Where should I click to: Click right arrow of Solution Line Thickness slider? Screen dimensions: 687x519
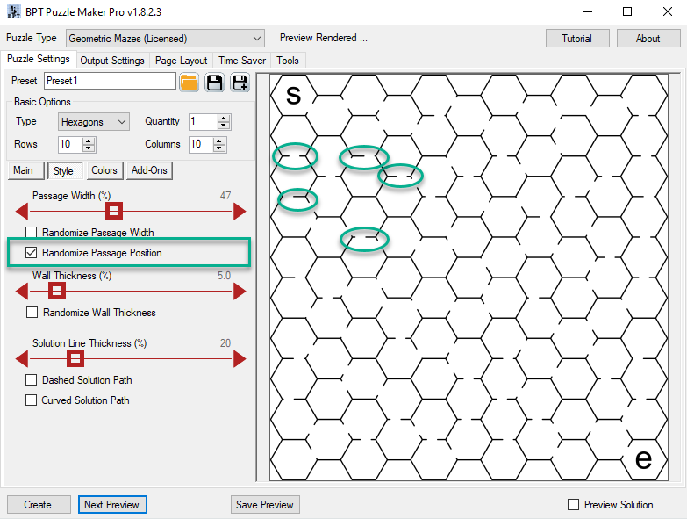(x=239, y=359)
